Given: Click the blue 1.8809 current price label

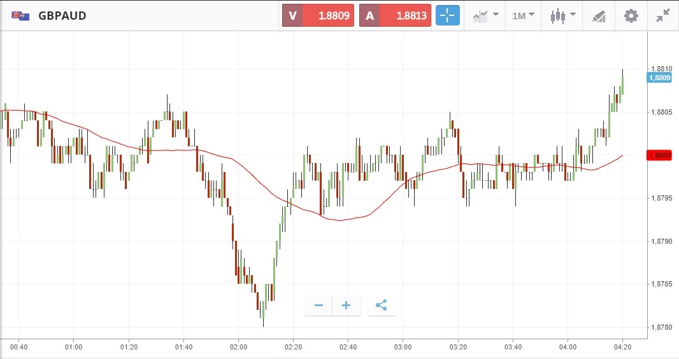Looking at the screenshot, I should [659, 78].
